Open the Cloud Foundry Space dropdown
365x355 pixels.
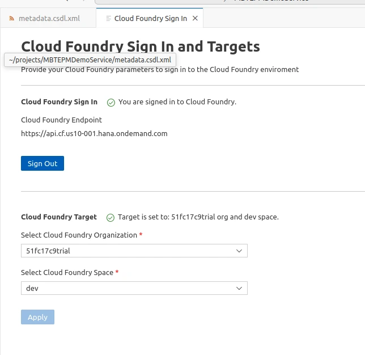click(134, 288)
